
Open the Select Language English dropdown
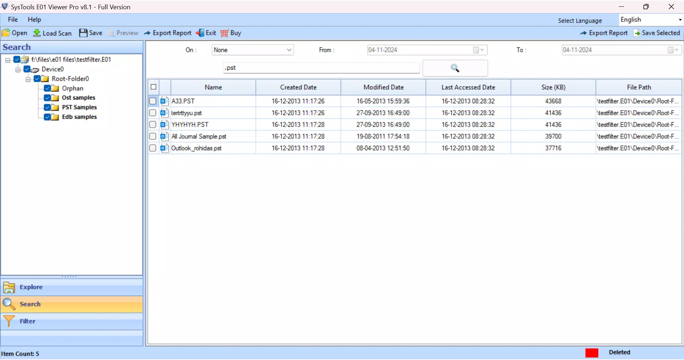point(651,20)
